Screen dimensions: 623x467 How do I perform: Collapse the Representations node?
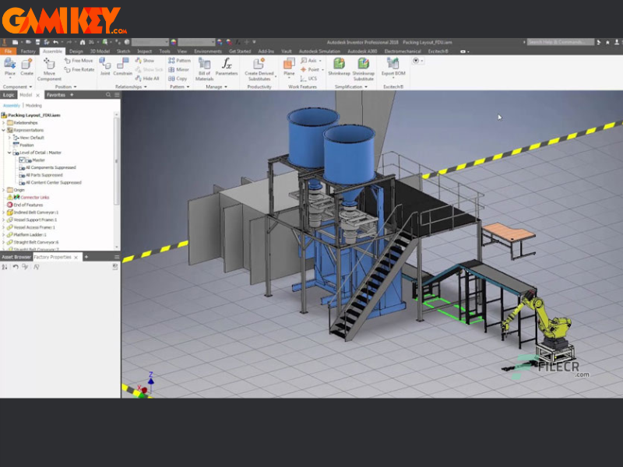tap(3, 130)
